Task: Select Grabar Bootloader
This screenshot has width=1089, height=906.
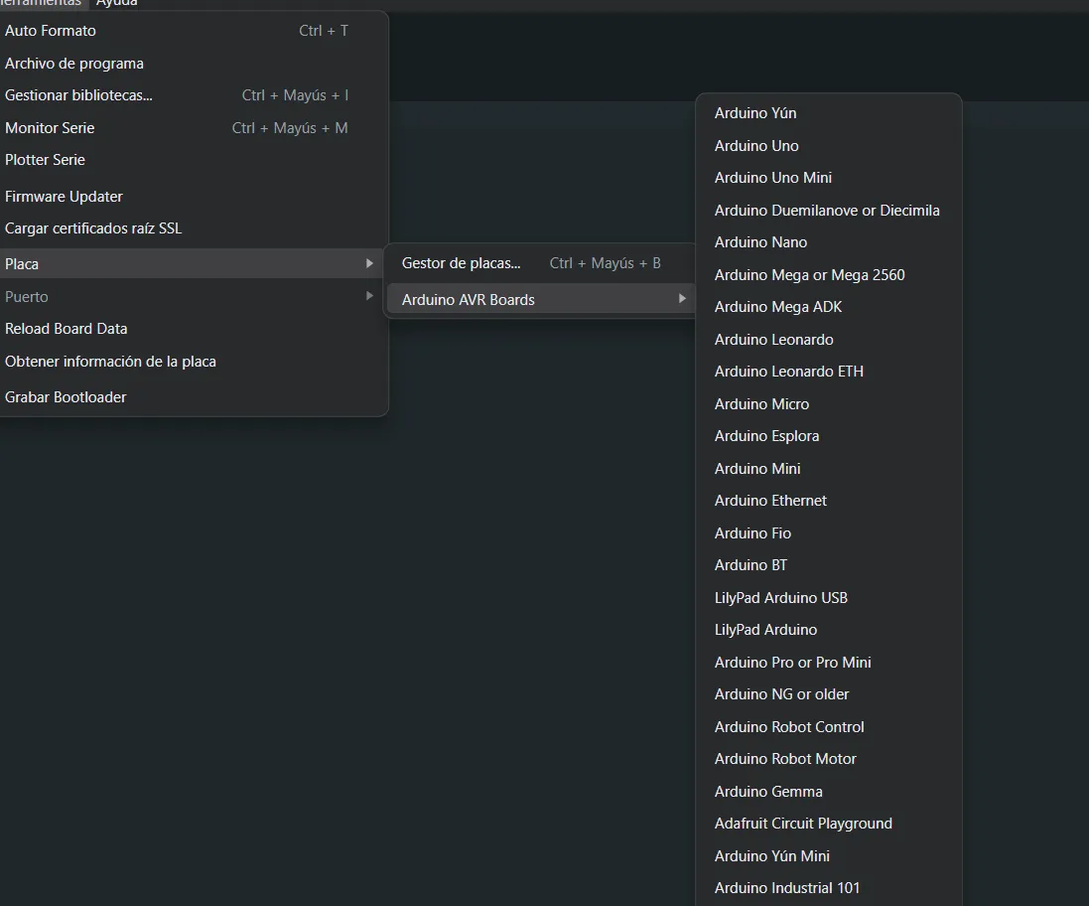Action: (192, 397)
